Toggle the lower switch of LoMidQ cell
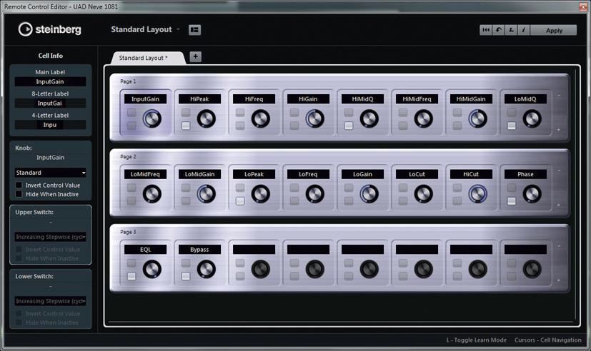The height and width of the screenshot is (351, 591). 512,126
